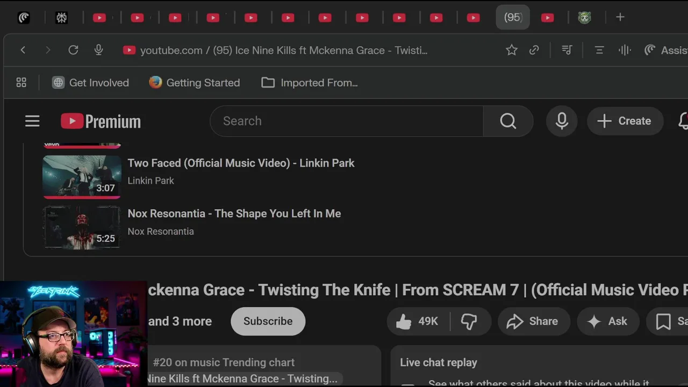The height and width of the screenshot is (387, 688).
Task: Open the Create menu
Action: 624,121
